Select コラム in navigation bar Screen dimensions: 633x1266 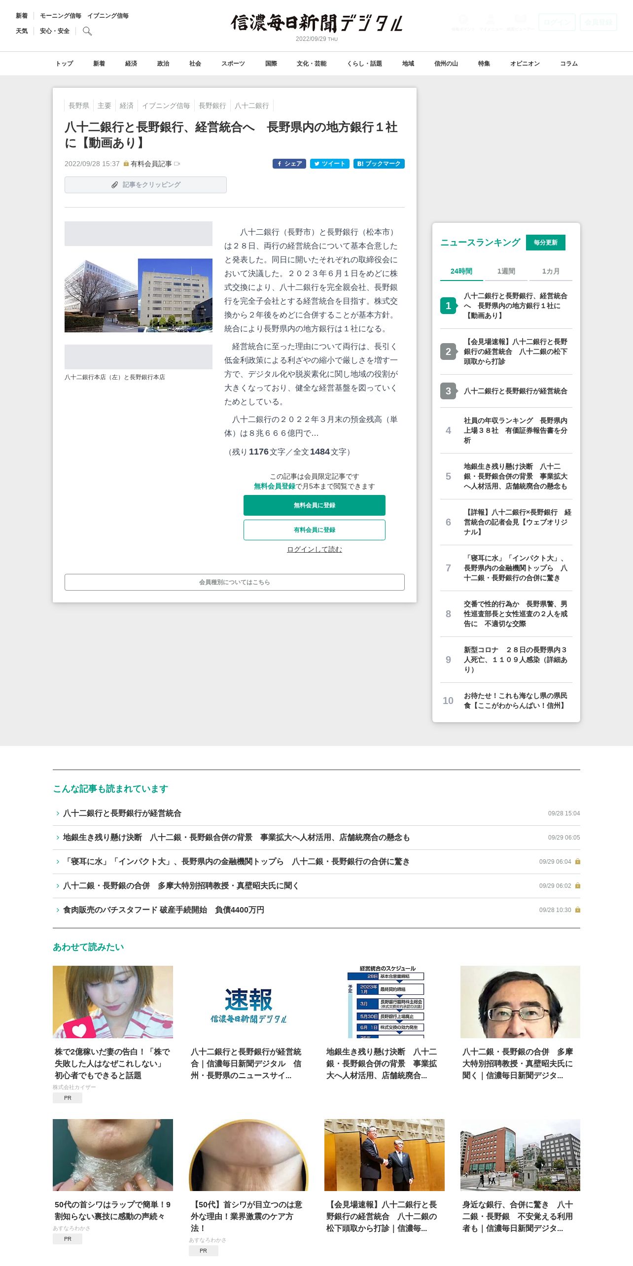569,64
